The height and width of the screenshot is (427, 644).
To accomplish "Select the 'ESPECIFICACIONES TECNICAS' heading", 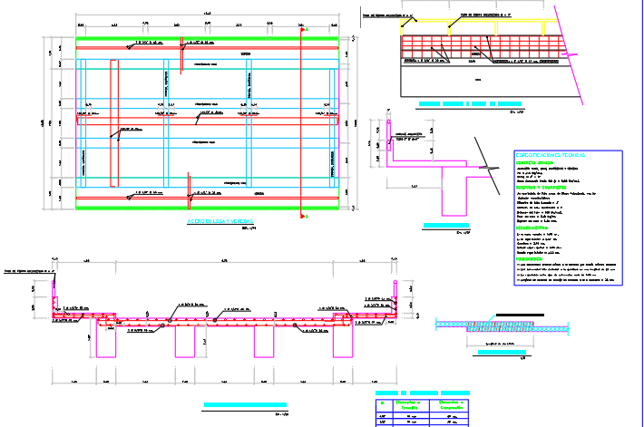I will tap(550, 155).
